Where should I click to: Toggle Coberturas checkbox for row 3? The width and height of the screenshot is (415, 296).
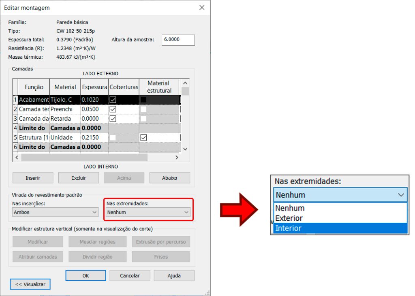[x=113, y=119]
